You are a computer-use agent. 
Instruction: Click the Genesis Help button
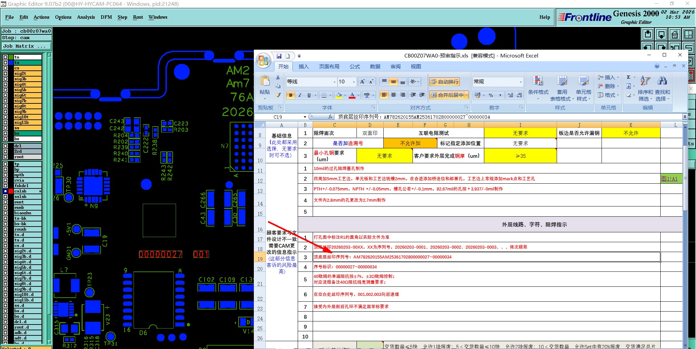pos(544,17)
